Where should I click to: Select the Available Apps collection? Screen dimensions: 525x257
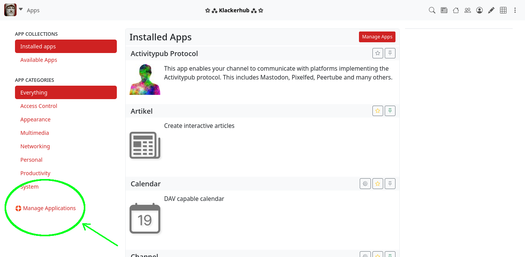point(39,60)
